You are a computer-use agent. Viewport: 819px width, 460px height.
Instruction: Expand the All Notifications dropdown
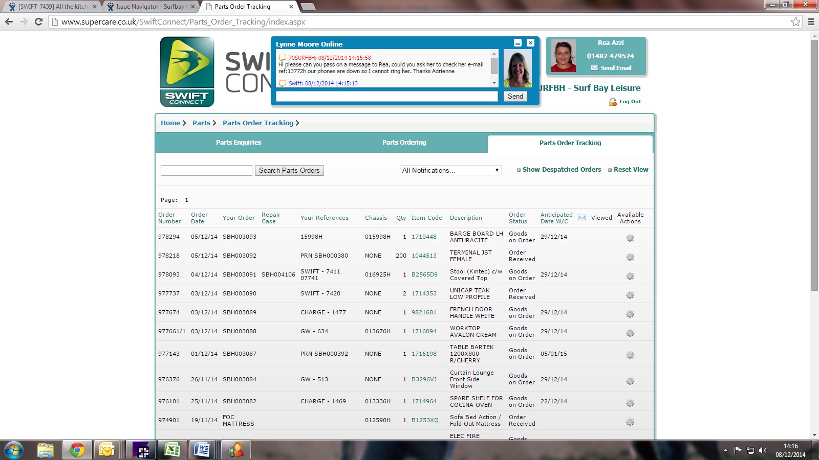(x=450, y=171)
